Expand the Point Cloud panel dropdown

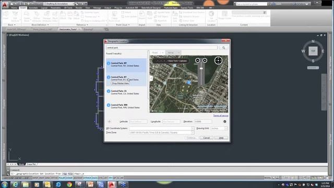123,25
